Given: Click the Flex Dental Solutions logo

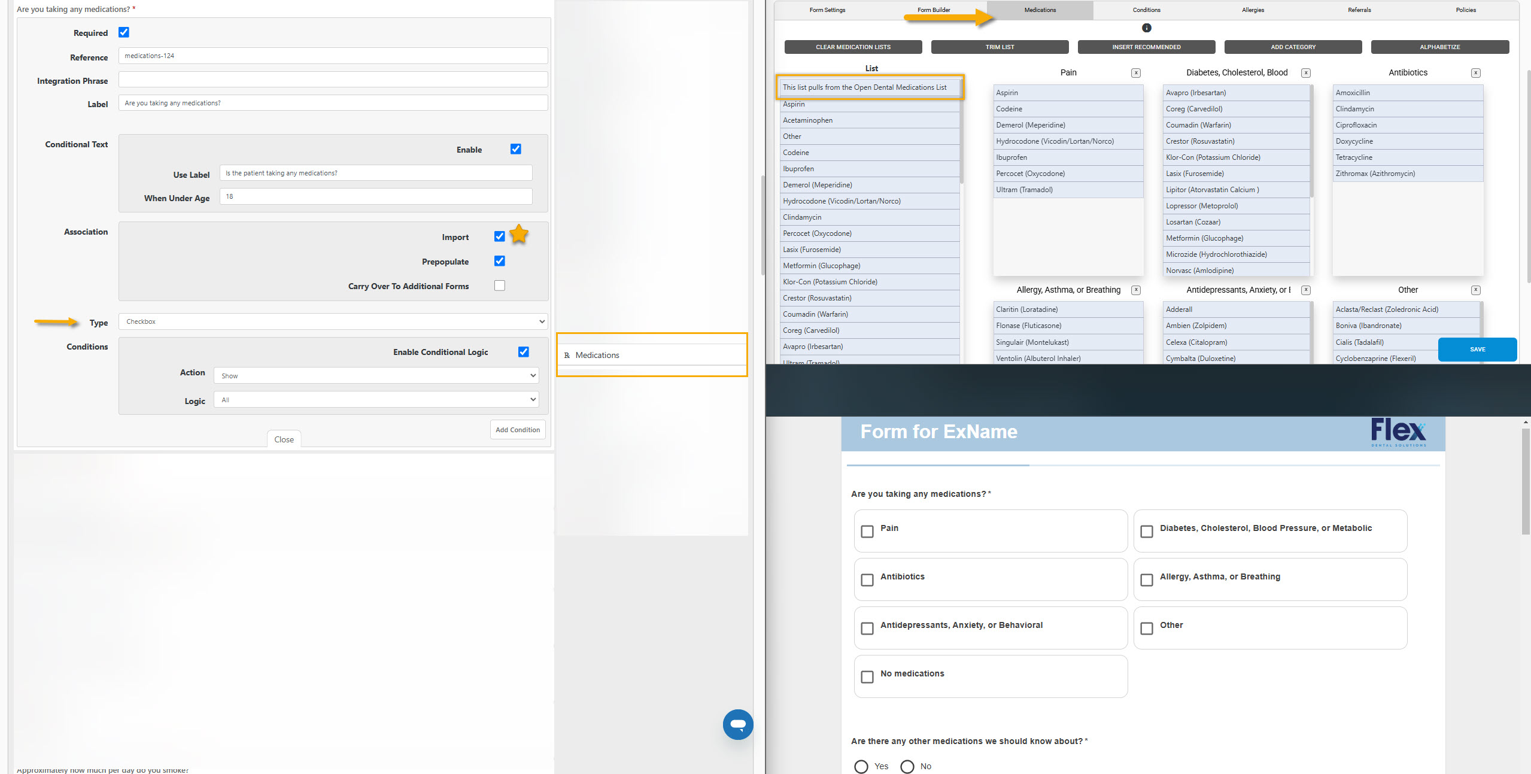Looking at the screenshot, I should 1398,433.
